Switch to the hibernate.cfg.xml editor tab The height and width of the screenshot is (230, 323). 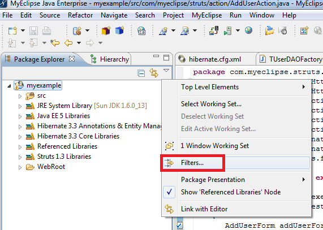coord(215,59)
